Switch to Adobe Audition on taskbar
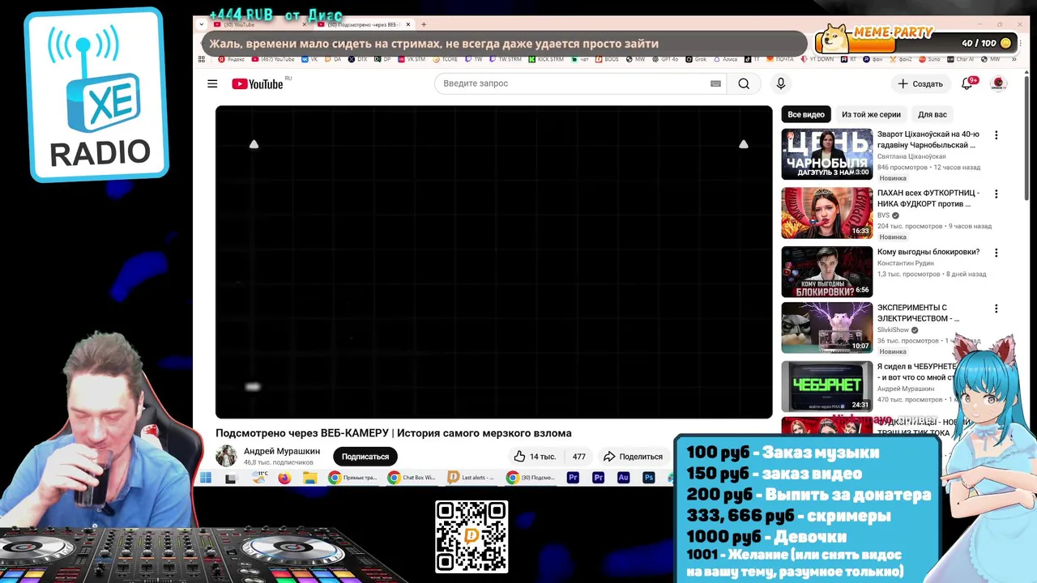Image resolution: width=1037 pixels, height=583 pixels. (x=623, y=478)
